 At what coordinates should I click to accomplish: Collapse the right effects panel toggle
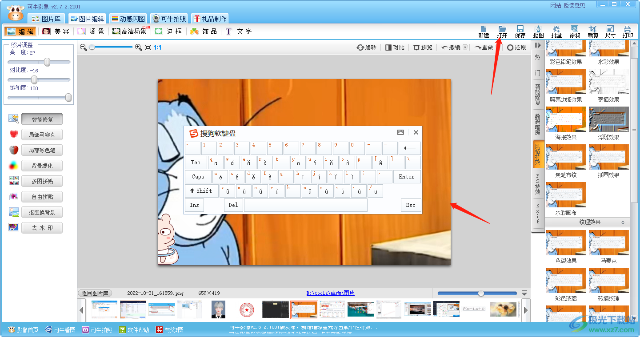[x=538, y=45]
